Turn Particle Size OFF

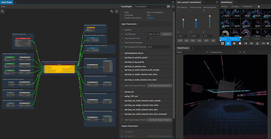pyautogui.click(x=193, y=40)
